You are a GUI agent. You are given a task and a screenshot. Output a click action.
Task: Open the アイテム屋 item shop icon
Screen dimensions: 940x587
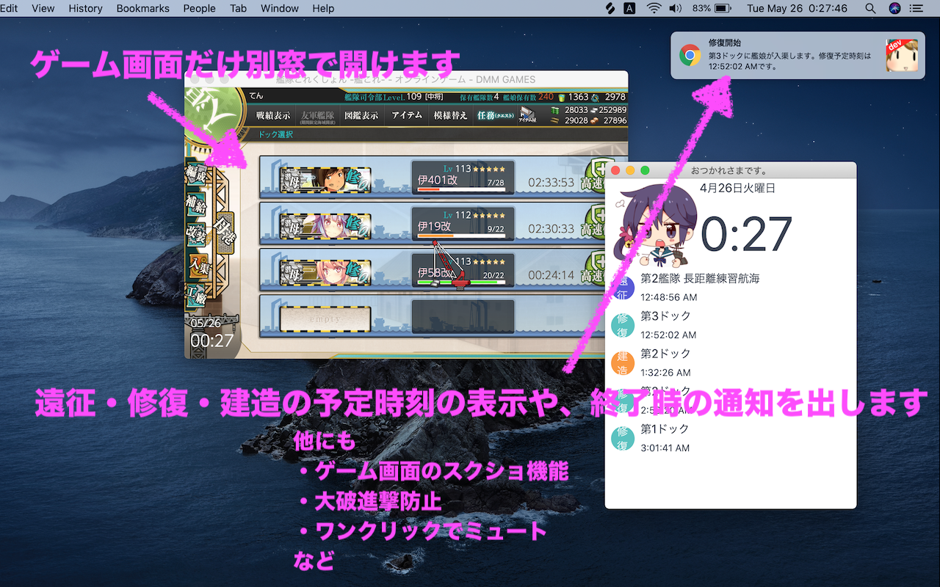(529, 115)
